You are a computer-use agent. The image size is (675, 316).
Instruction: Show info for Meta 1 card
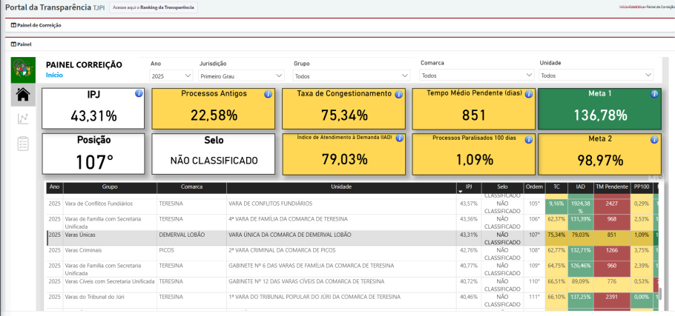pos(654,94)
